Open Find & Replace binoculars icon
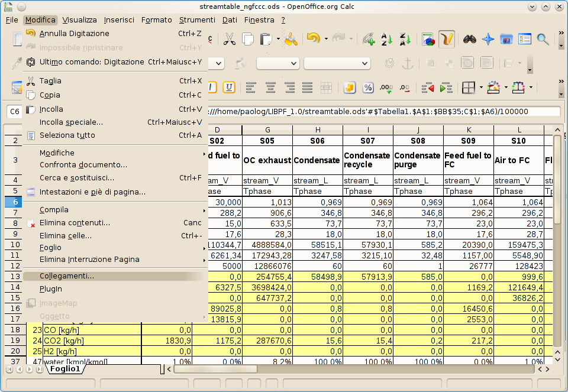This screenshot has height=392, width=568. (x=470, y=40)
